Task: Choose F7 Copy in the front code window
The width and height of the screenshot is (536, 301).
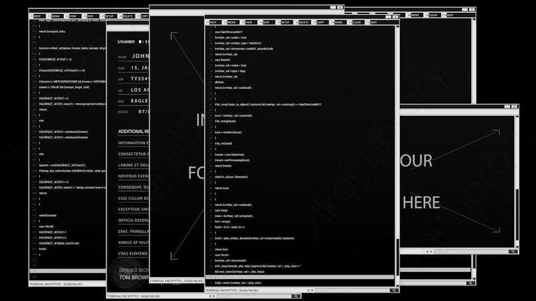Action: point(319,22)
